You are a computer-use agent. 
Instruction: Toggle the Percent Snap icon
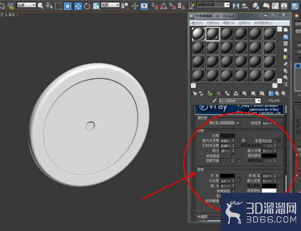coord(172,6)
